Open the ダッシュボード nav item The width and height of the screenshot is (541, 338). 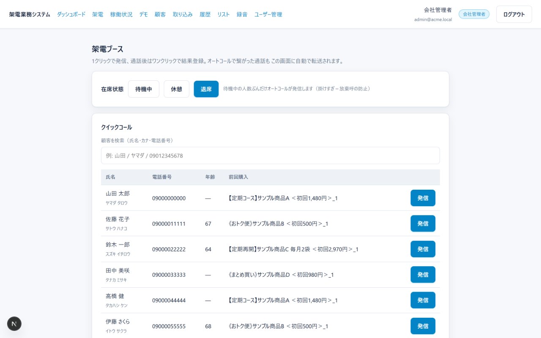point(71,14)
